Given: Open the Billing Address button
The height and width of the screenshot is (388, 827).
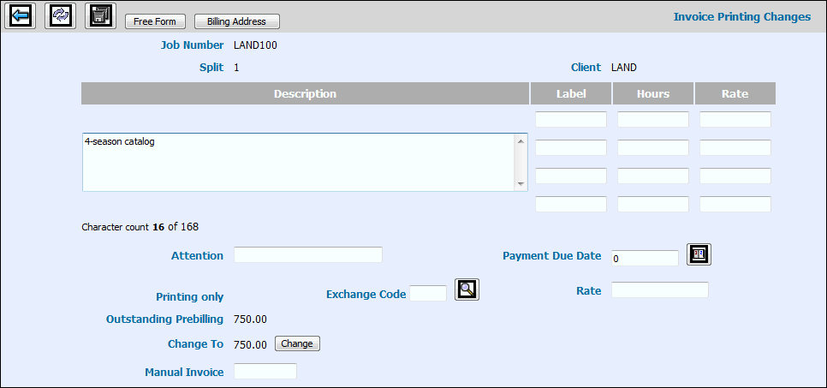Looking at the screenshot, I should coord(236,21).
